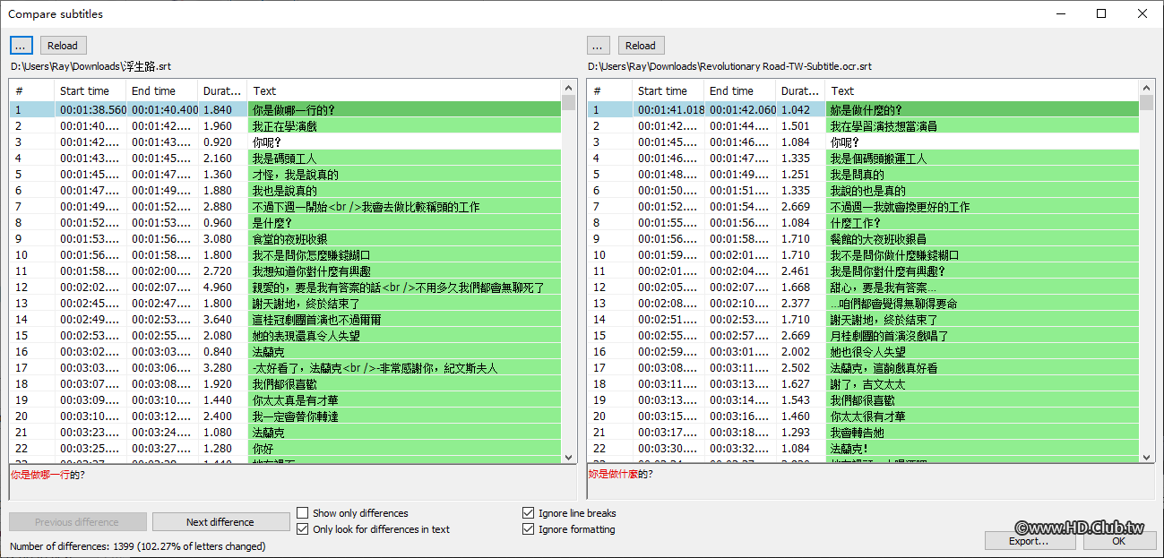The height and width of the screenshot is (558, 1164).
Task: Click scroll-down arrow of left list
Action: click(569, 457)
